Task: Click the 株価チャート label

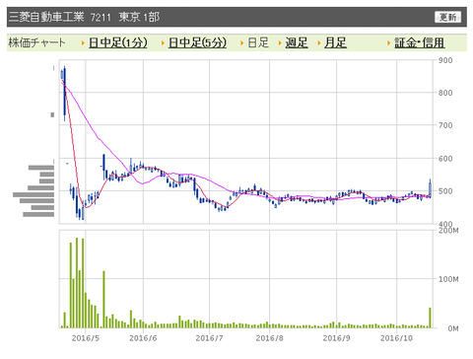Action: point(36,42)
